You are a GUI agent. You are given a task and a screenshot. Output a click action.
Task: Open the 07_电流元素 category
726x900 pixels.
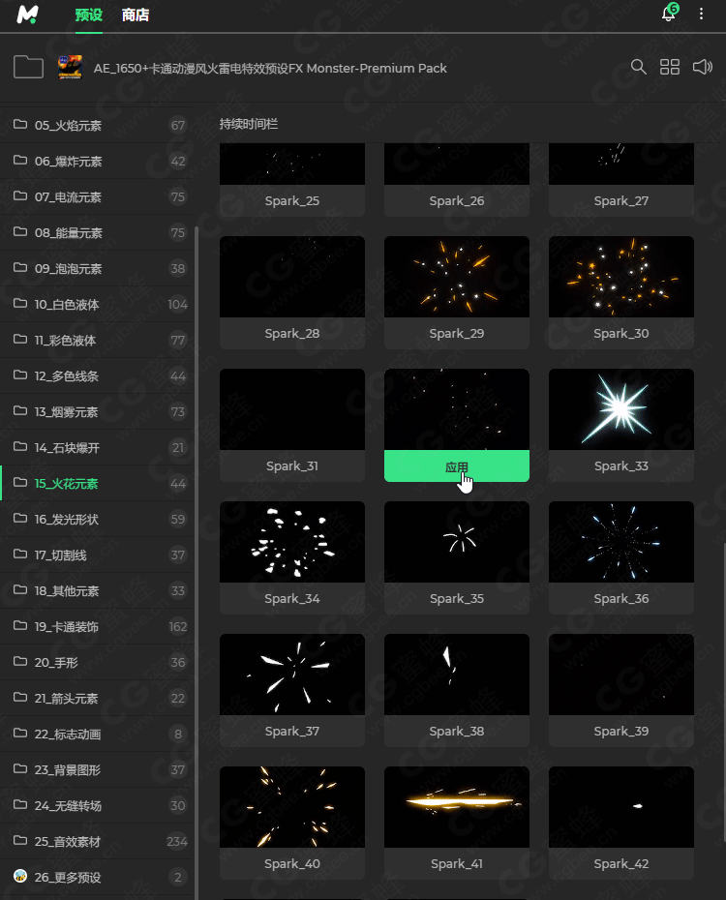(x=97, y=196)
